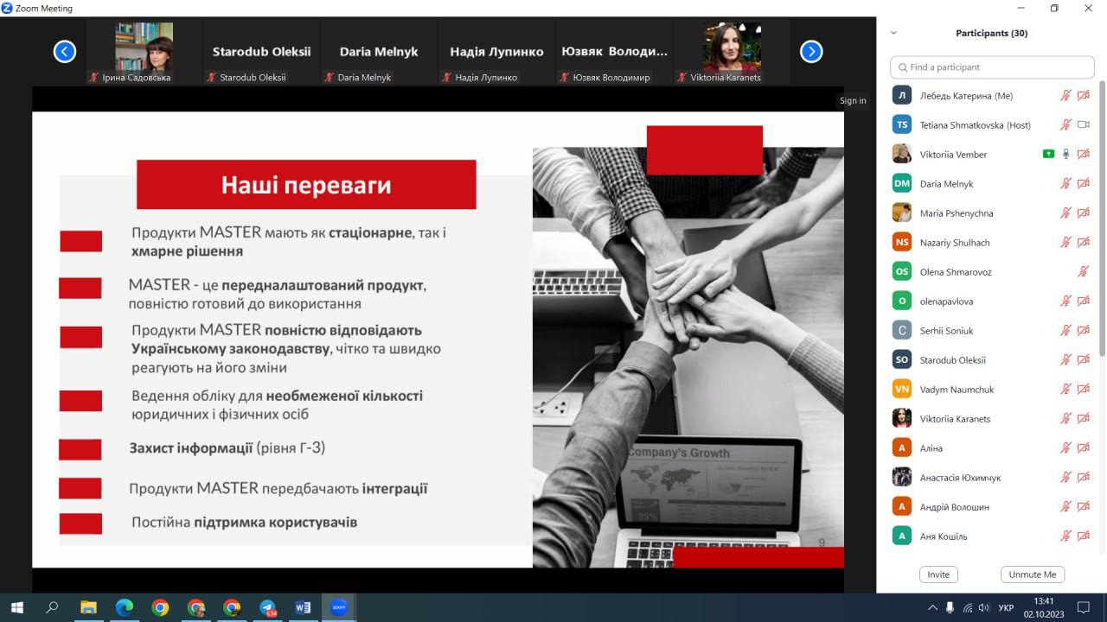Unmute Ірина Садовська via her thumbnail mic icon
Screen dimensions: 1107x622
pos(93,77)
